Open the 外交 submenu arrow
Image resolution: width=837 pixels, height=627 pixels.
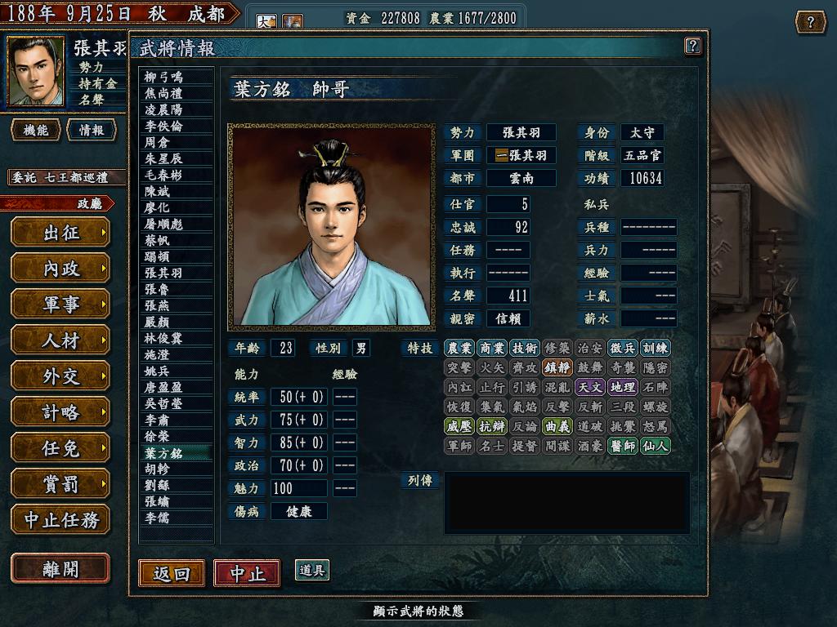pyautogui.click(x=104, y=376)
